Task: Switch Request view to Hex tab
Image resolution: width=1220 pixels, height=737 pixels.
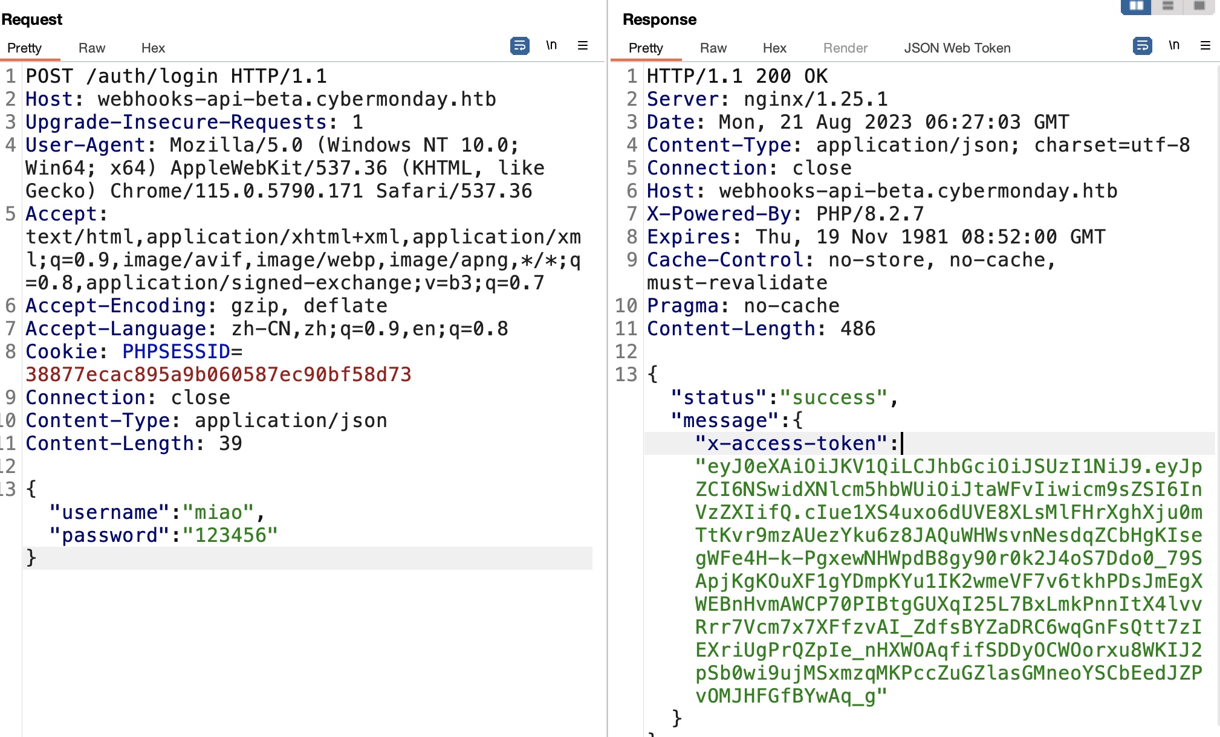Action: point(153,48)
